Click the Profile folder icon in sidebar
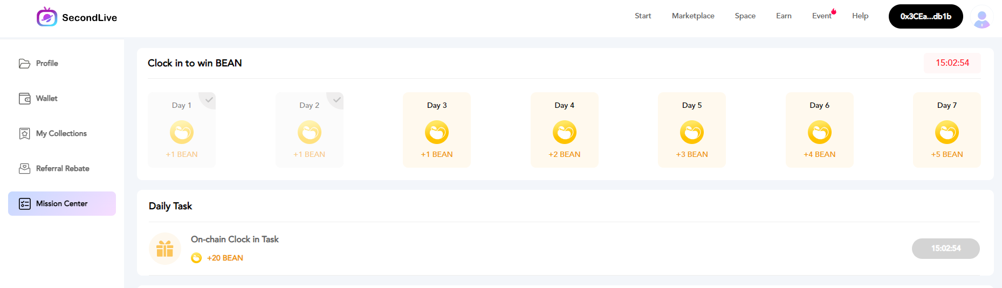The image size is (1002, 288). (24, 64)
